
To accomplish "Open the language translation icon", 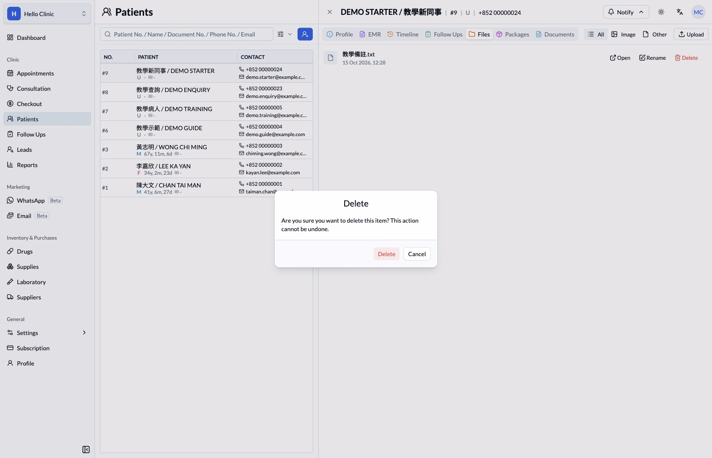I will (x=680, y=12).
